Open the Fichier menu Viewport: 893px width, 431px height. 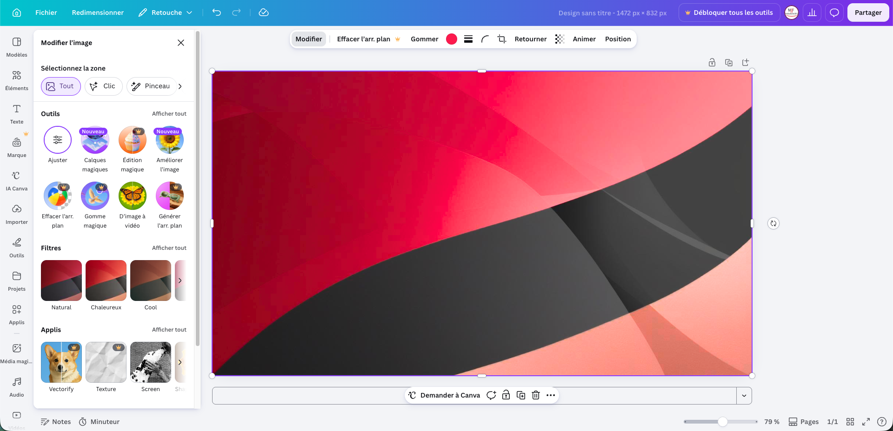tap(46, 13)
